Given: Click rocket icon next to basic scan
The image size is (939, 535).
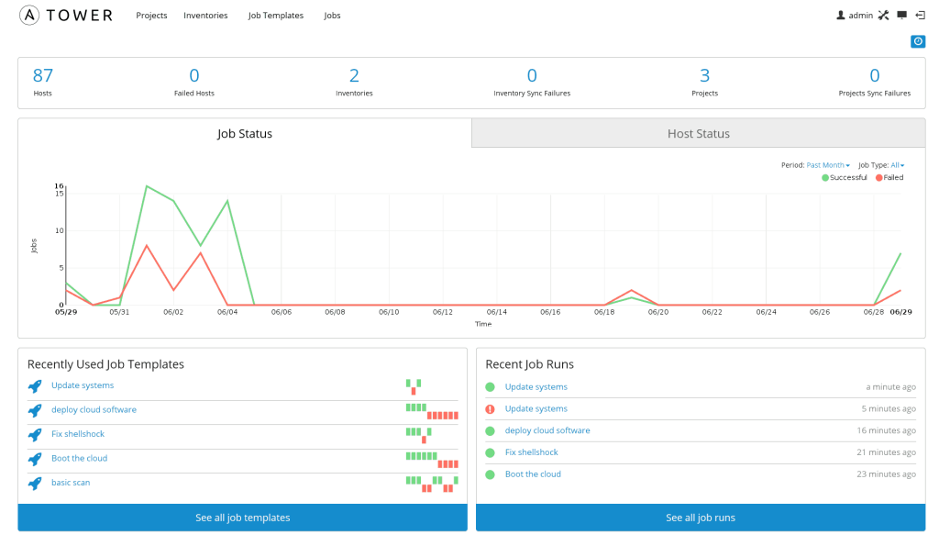Looking at the screenshot, I should point(35,483).
